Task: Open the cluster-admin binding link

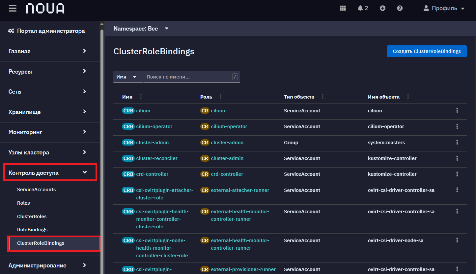Action: tap(152, 143)
